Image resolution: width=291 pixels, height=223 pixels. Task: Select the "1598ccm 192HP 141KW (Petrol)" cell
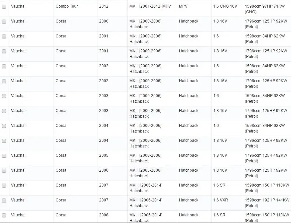pyautogui.click(x=267, y=203)
